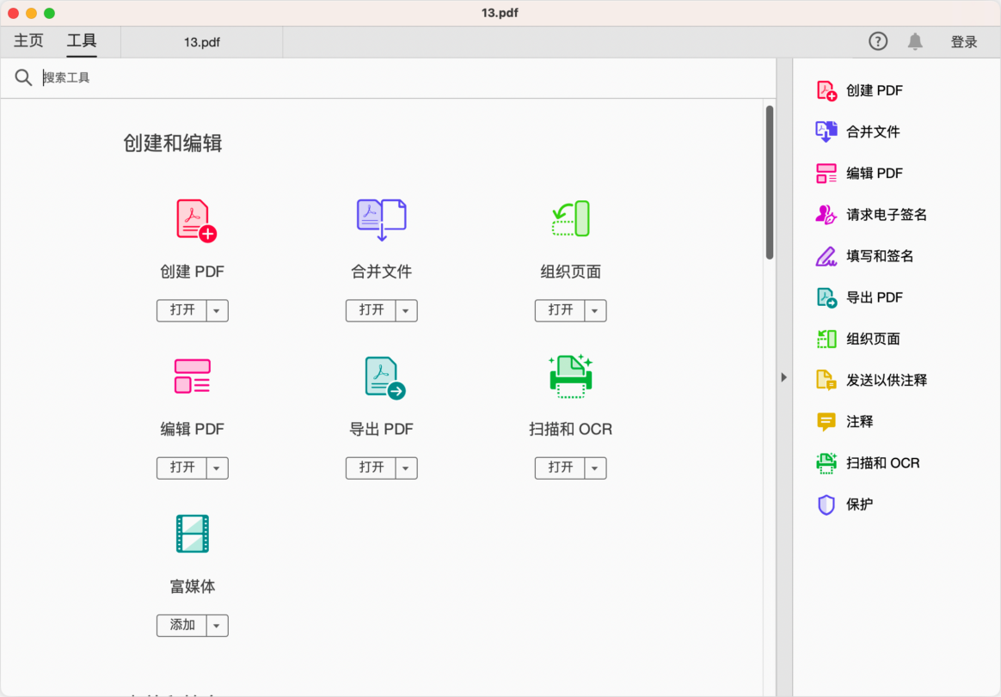This screenshot has height=697, width=1001.
Task: Click 打开 button under 合并文件
Action: coord(371,311)
